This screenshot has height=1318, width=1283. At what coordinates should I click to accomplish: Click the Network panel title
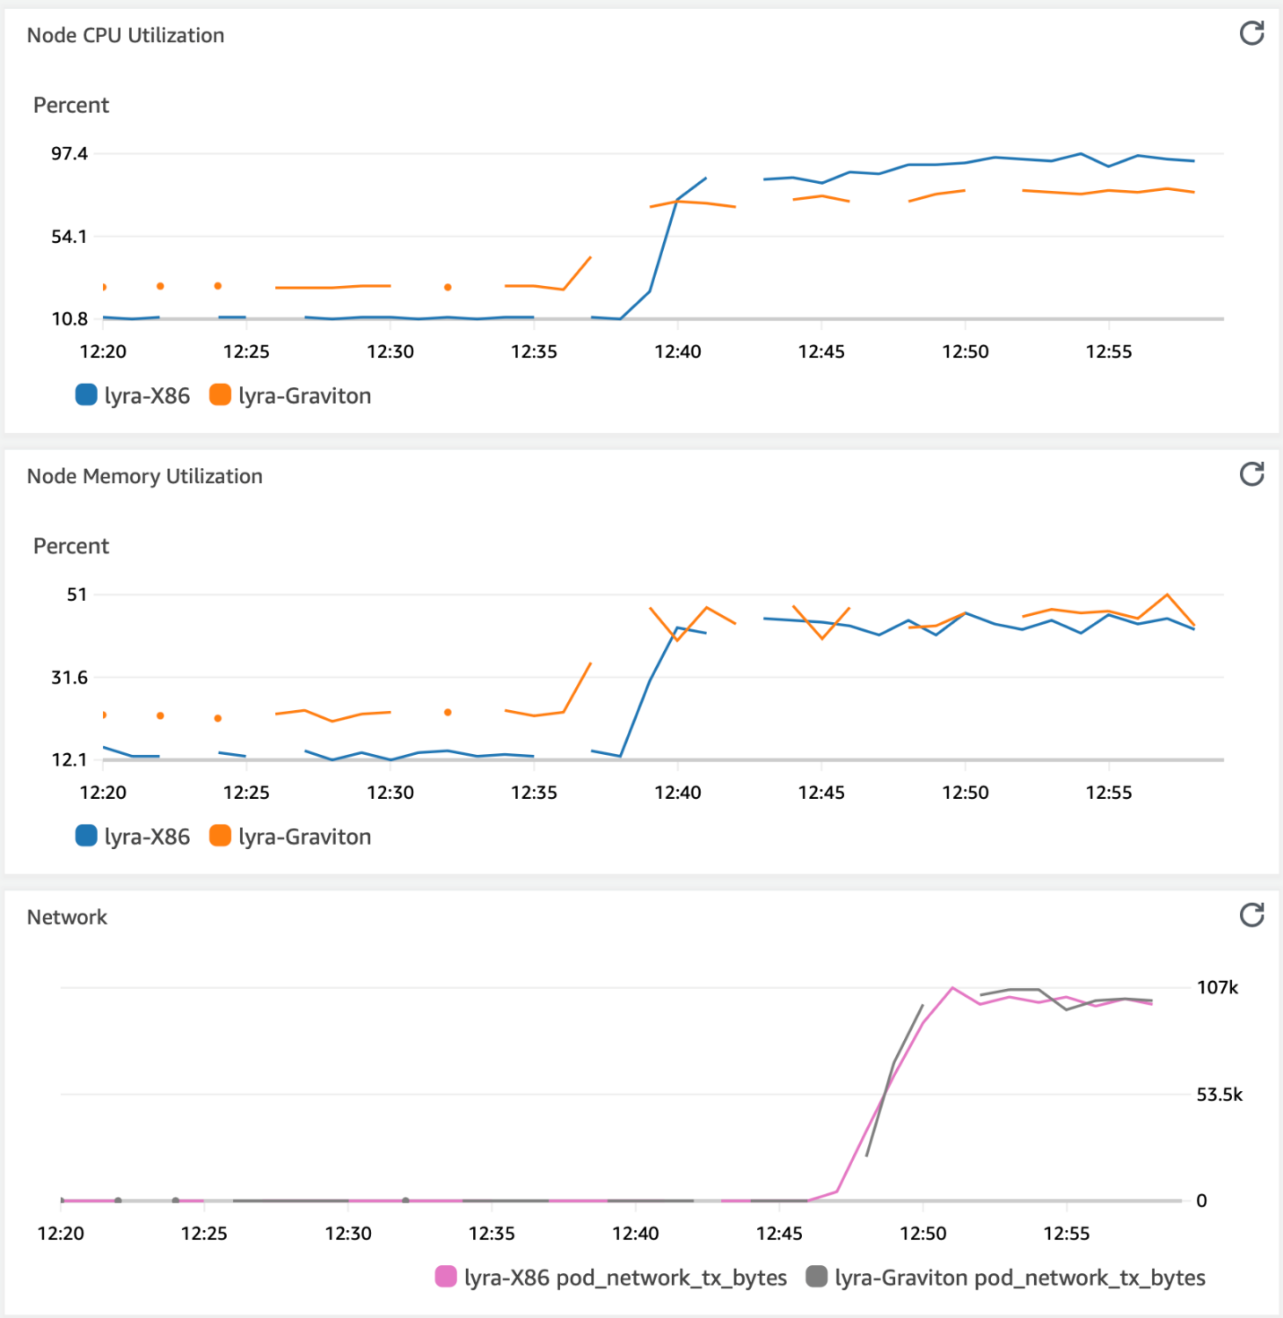pos(67,916)
